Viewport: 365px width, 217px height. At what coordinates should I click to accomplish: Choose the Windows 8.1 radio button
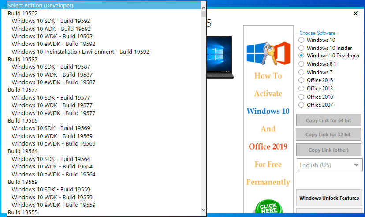pyautogui.click(x=301, y=64)
